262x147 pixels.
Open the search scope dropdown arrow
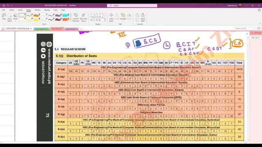pyautogui.click(x=260, y=29)
